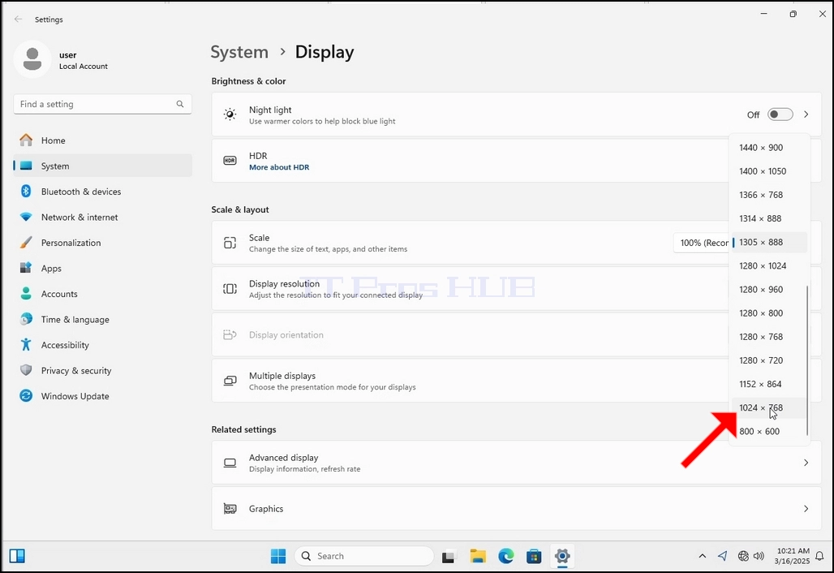Open the widgets icon on taskbar

coord(17,556)
